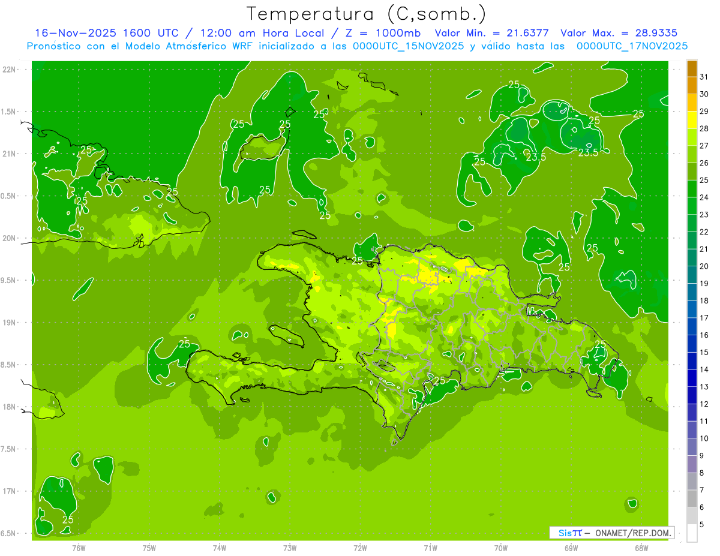Click the 73W longitude label
The height and width of the screenshot is (556, 720).
coord(290,548)
